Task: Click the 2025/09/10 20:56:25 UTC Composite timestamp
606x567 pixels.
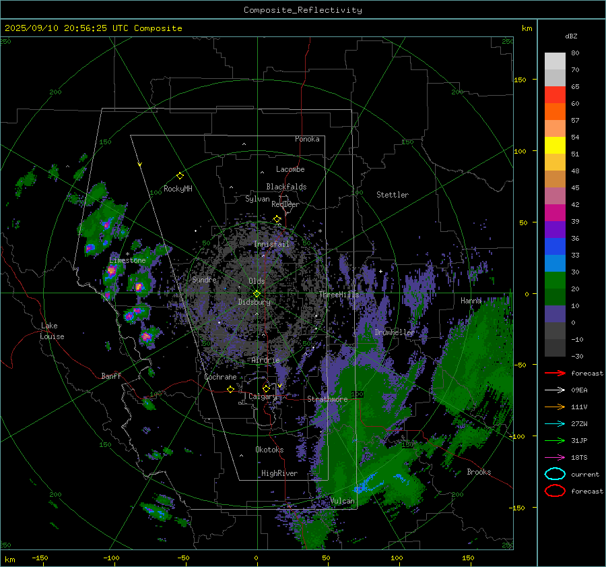Action: (93, 28)
